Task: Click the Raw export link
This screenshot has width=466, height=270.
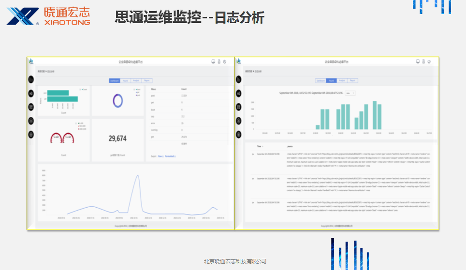Action: coord(160,156)
